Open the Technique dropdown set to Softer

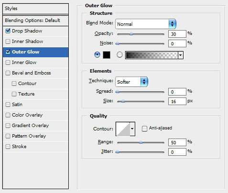click(131, 82)
